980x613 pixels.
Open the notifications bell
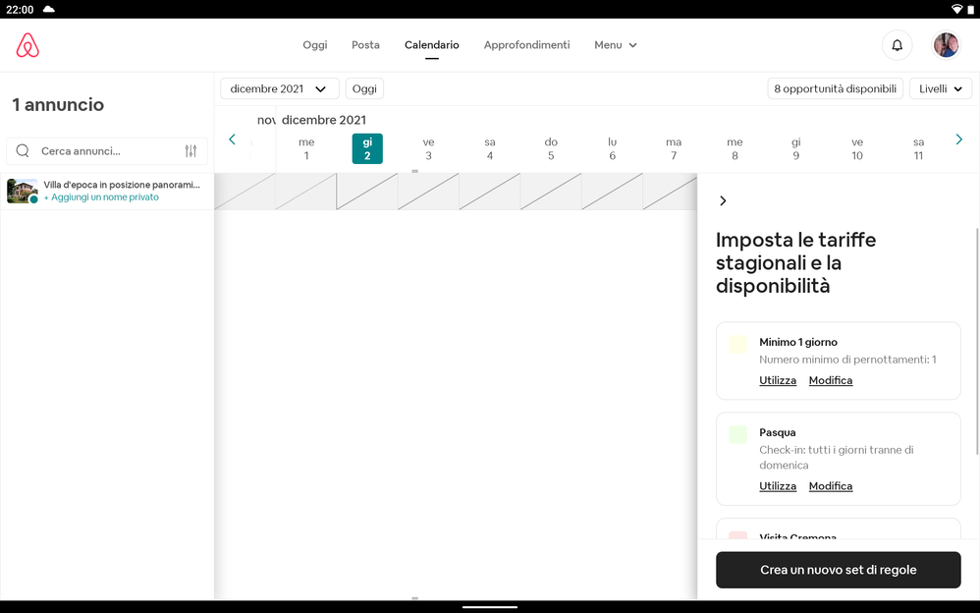pyautogui.click(x=897, y=45)
